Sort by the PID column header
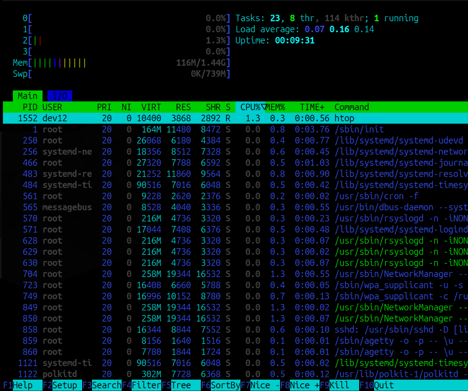 click(x=30, y=107)
